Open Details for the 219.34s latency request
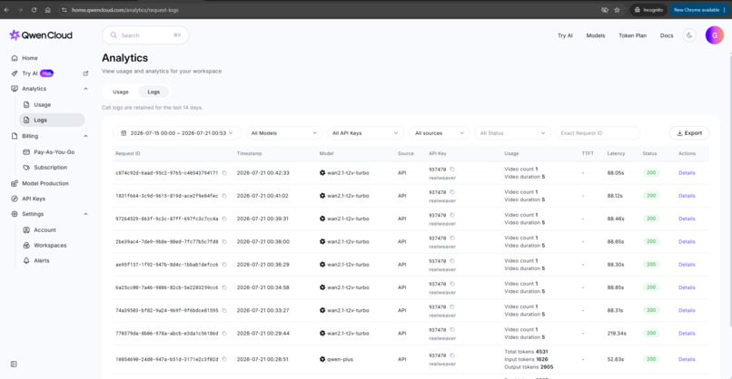This screenshot has height=379, width=732. coord(687,334)
